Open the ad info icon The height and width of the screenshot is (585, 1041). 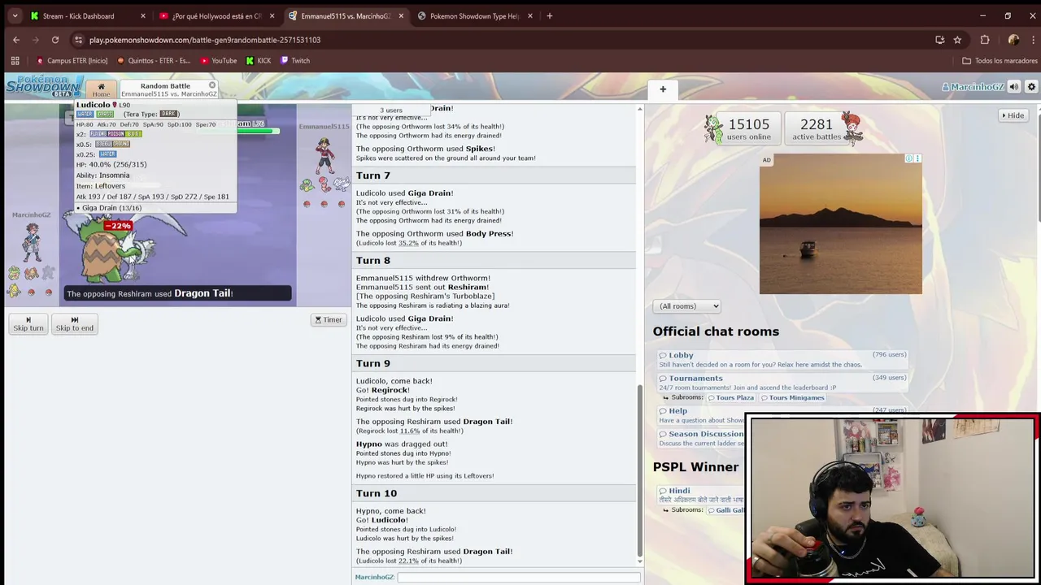[909, 158]
